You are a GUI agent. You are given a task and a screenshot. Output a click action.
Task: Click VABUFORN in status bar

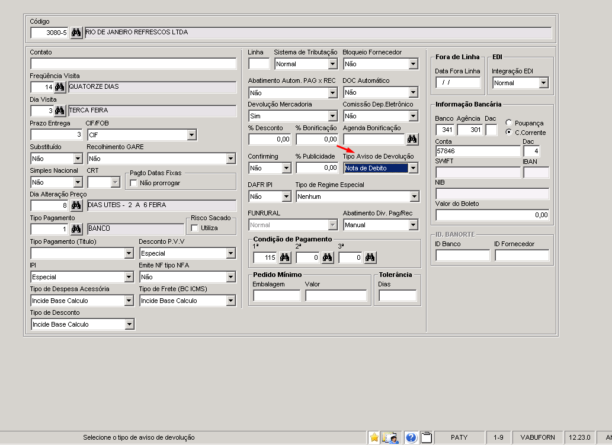[537, 437]
